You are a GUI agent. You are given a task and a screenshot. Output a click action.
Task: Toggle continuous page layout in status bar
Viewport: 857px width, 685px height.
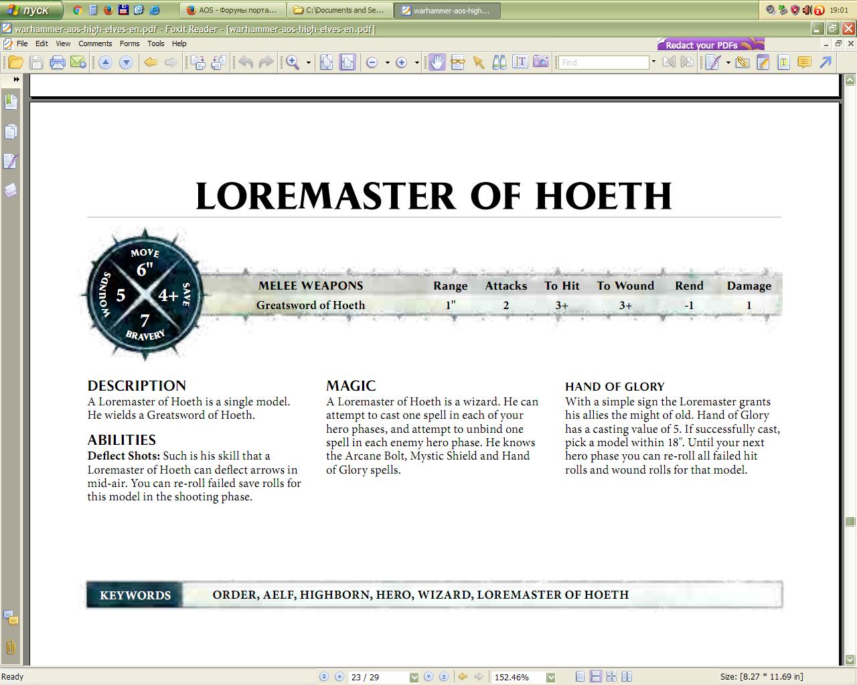click(x=595, y=677)
